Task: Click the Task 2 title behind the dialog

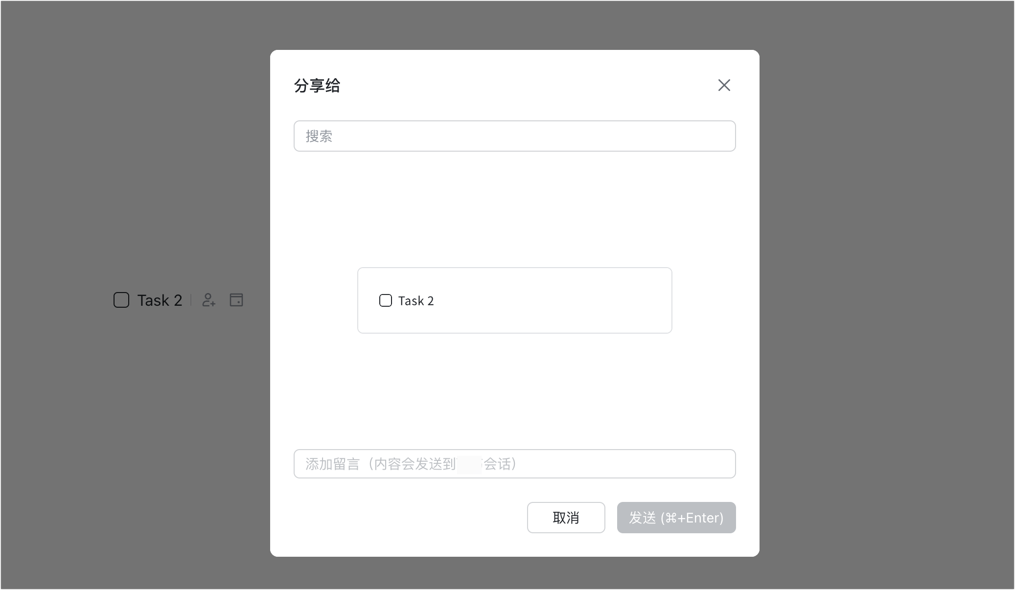Action: pyautogui.click(x=160, y=300)
